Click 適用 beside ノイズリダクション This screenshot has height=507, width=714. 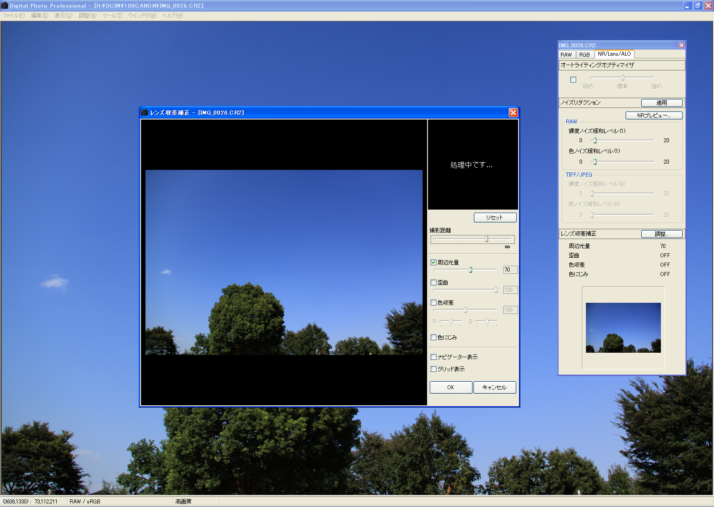pos(662,103)
